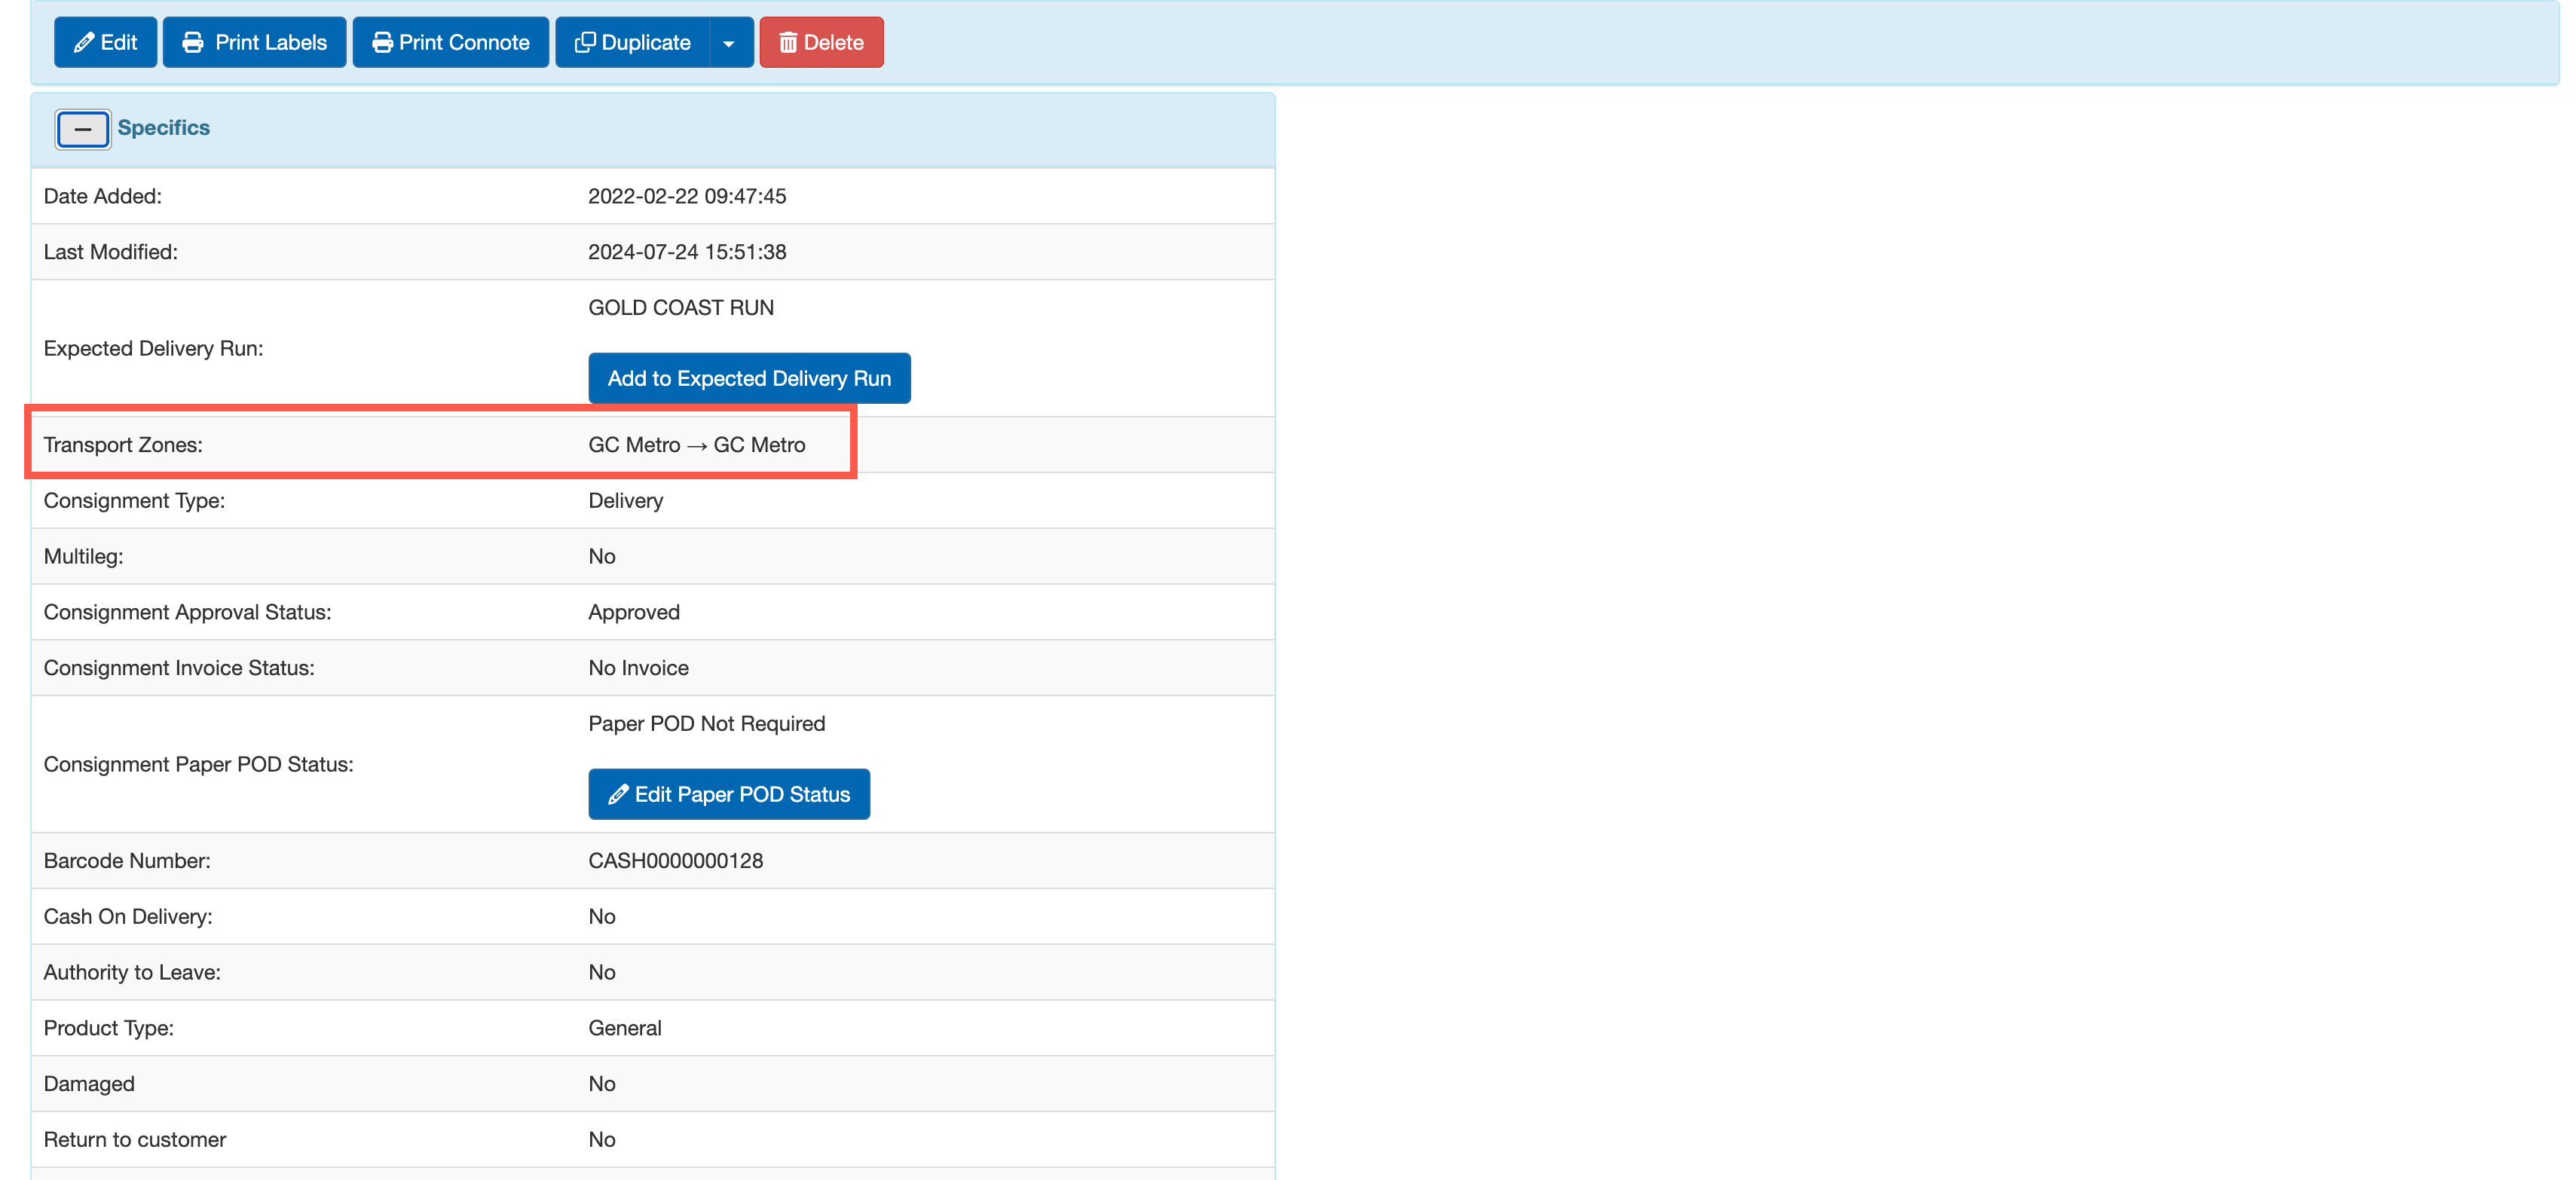Click the printer icon on Print Connote
The image size is (2576, 1180).
coord(382,43)
